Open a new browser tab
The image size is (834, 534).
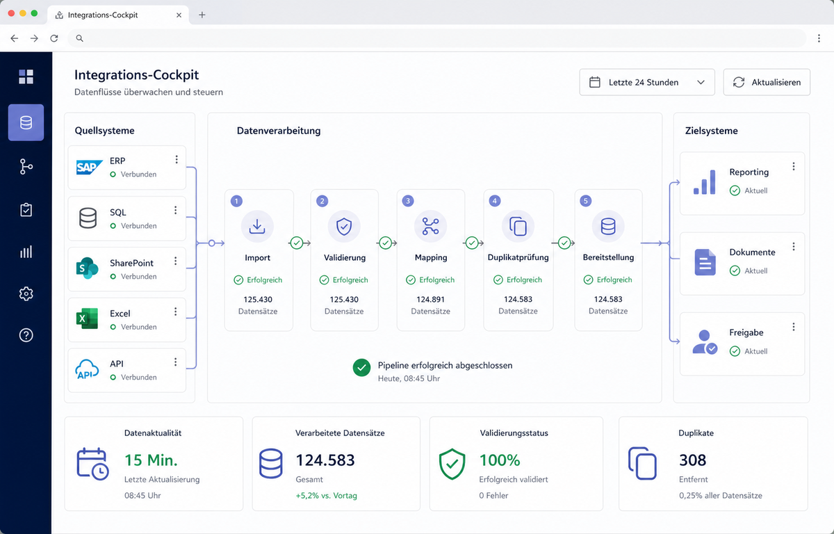202,15
